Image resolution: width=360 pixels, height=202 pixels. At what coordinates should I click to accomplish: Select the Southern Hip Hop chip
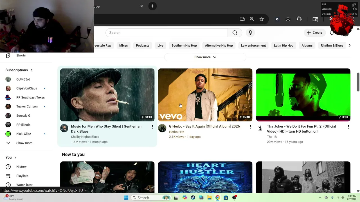pyautogui.click(x=184, y=45)
